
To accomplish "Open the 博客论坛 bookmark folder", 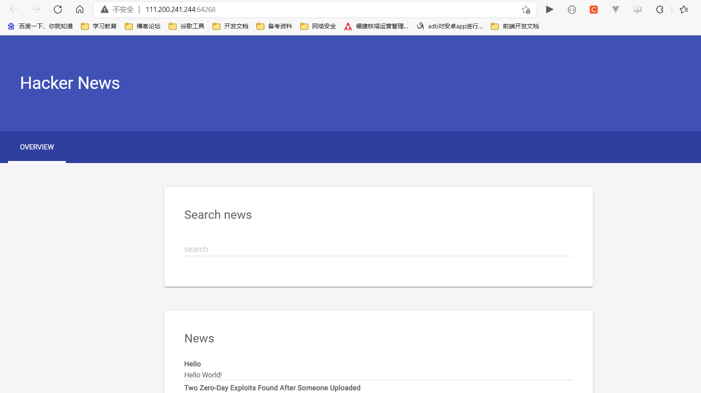I will coord(143,26).
